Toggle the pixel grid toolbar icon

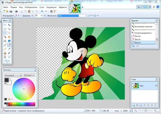(52, 11)
